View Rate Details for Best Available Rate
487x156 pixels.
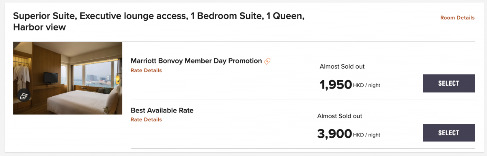coord(146,119)
